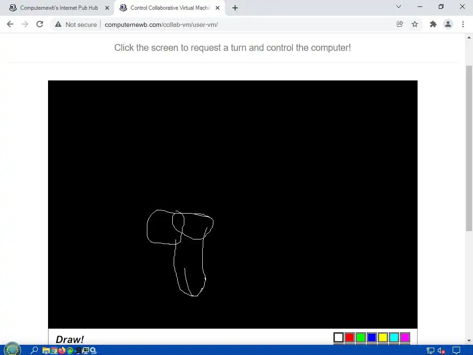
Task: Click the scrollbar up arrow
Action: 469,38
